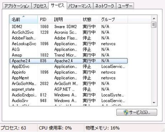The width and height of the screenshot is (165, 132).
Task: Select the AppMgmt service row
Action: click(69, 78)
